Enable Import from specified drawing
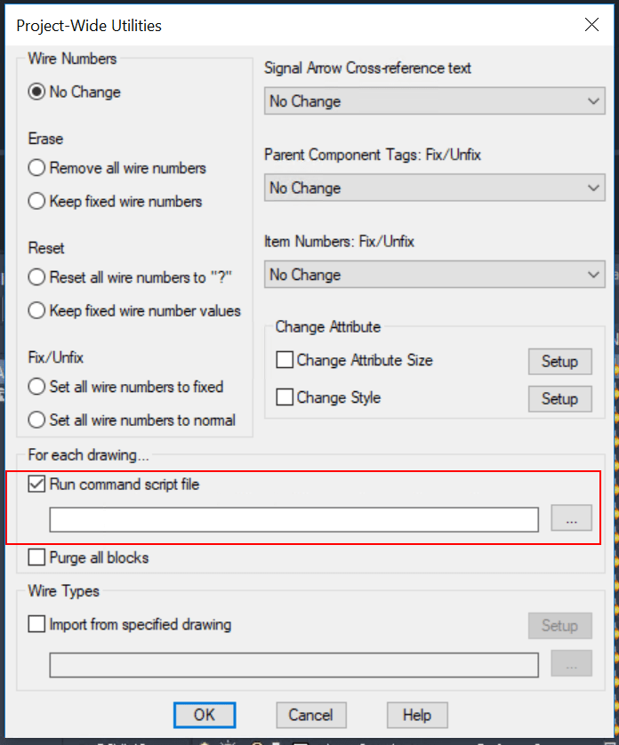 (x=37, y=625)
